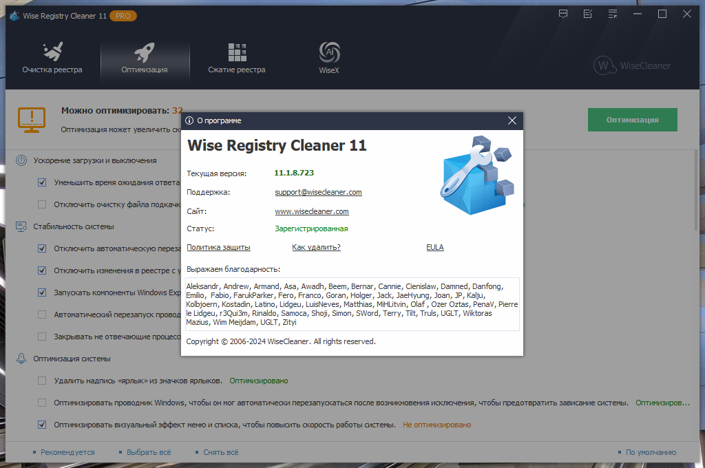Click Снять всё link
The image size is (705, 468).
click(x=221, y=452)
